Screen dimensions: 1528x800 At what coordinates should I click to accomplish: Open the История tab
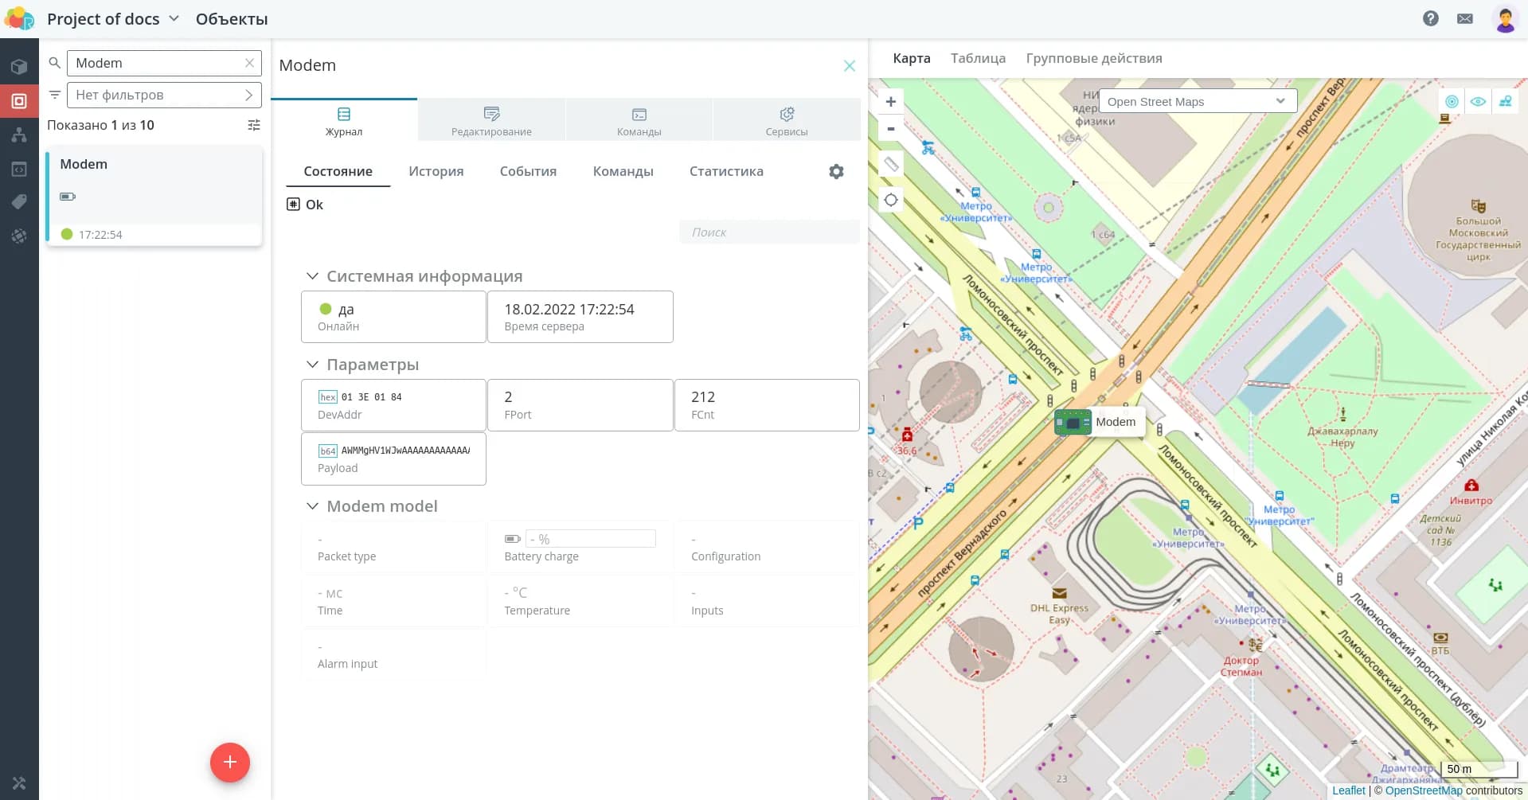pyautogui.click(x=436, y=171)
